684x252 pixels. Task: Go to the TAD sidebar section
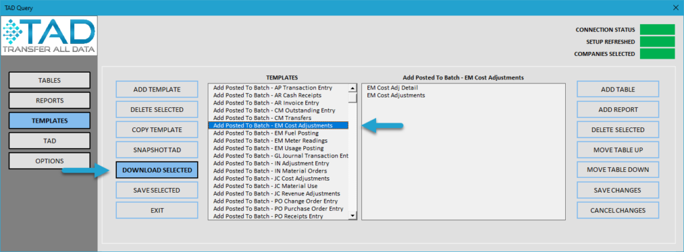pos(49,141)
